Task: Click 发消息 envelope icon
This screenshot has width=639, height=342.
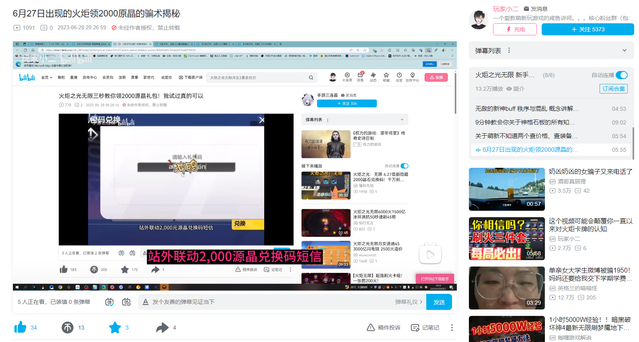Action: [x=526, y=9]
